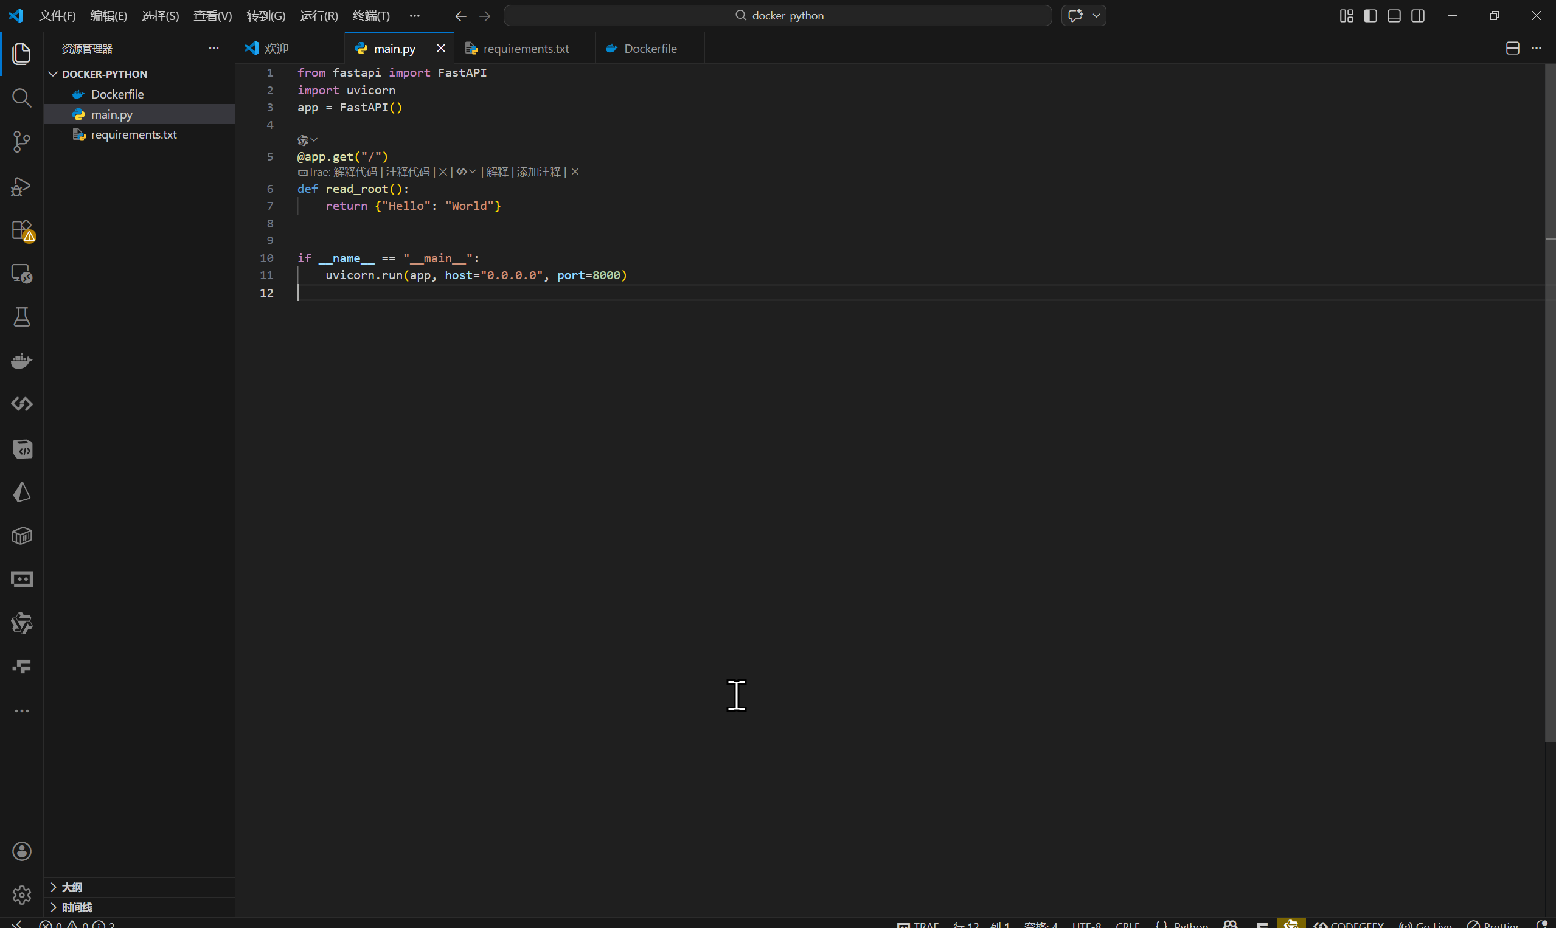Switch to the requirements.txt tab

[525, 48]
